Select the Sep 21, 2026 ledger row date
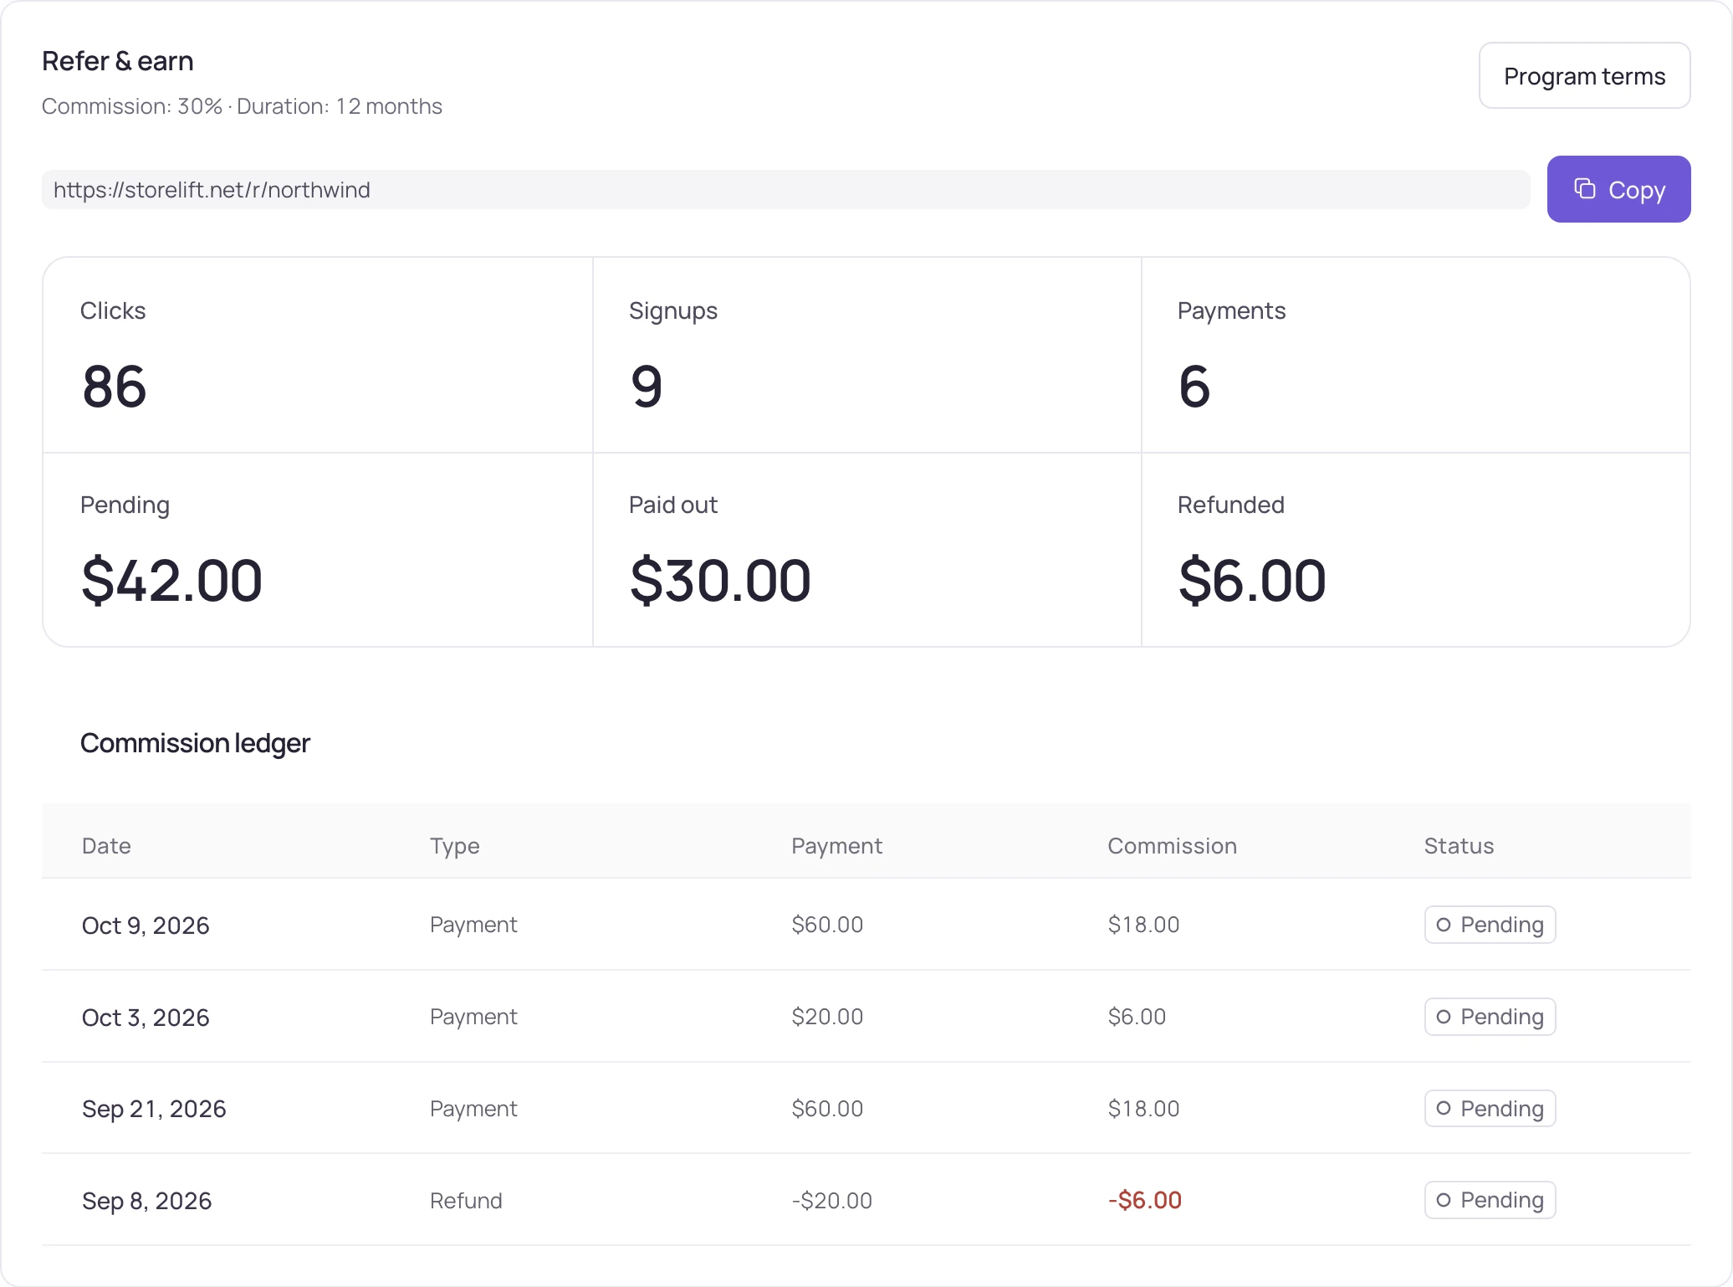The image size is (1733, 1287). tap(154, 1109)
